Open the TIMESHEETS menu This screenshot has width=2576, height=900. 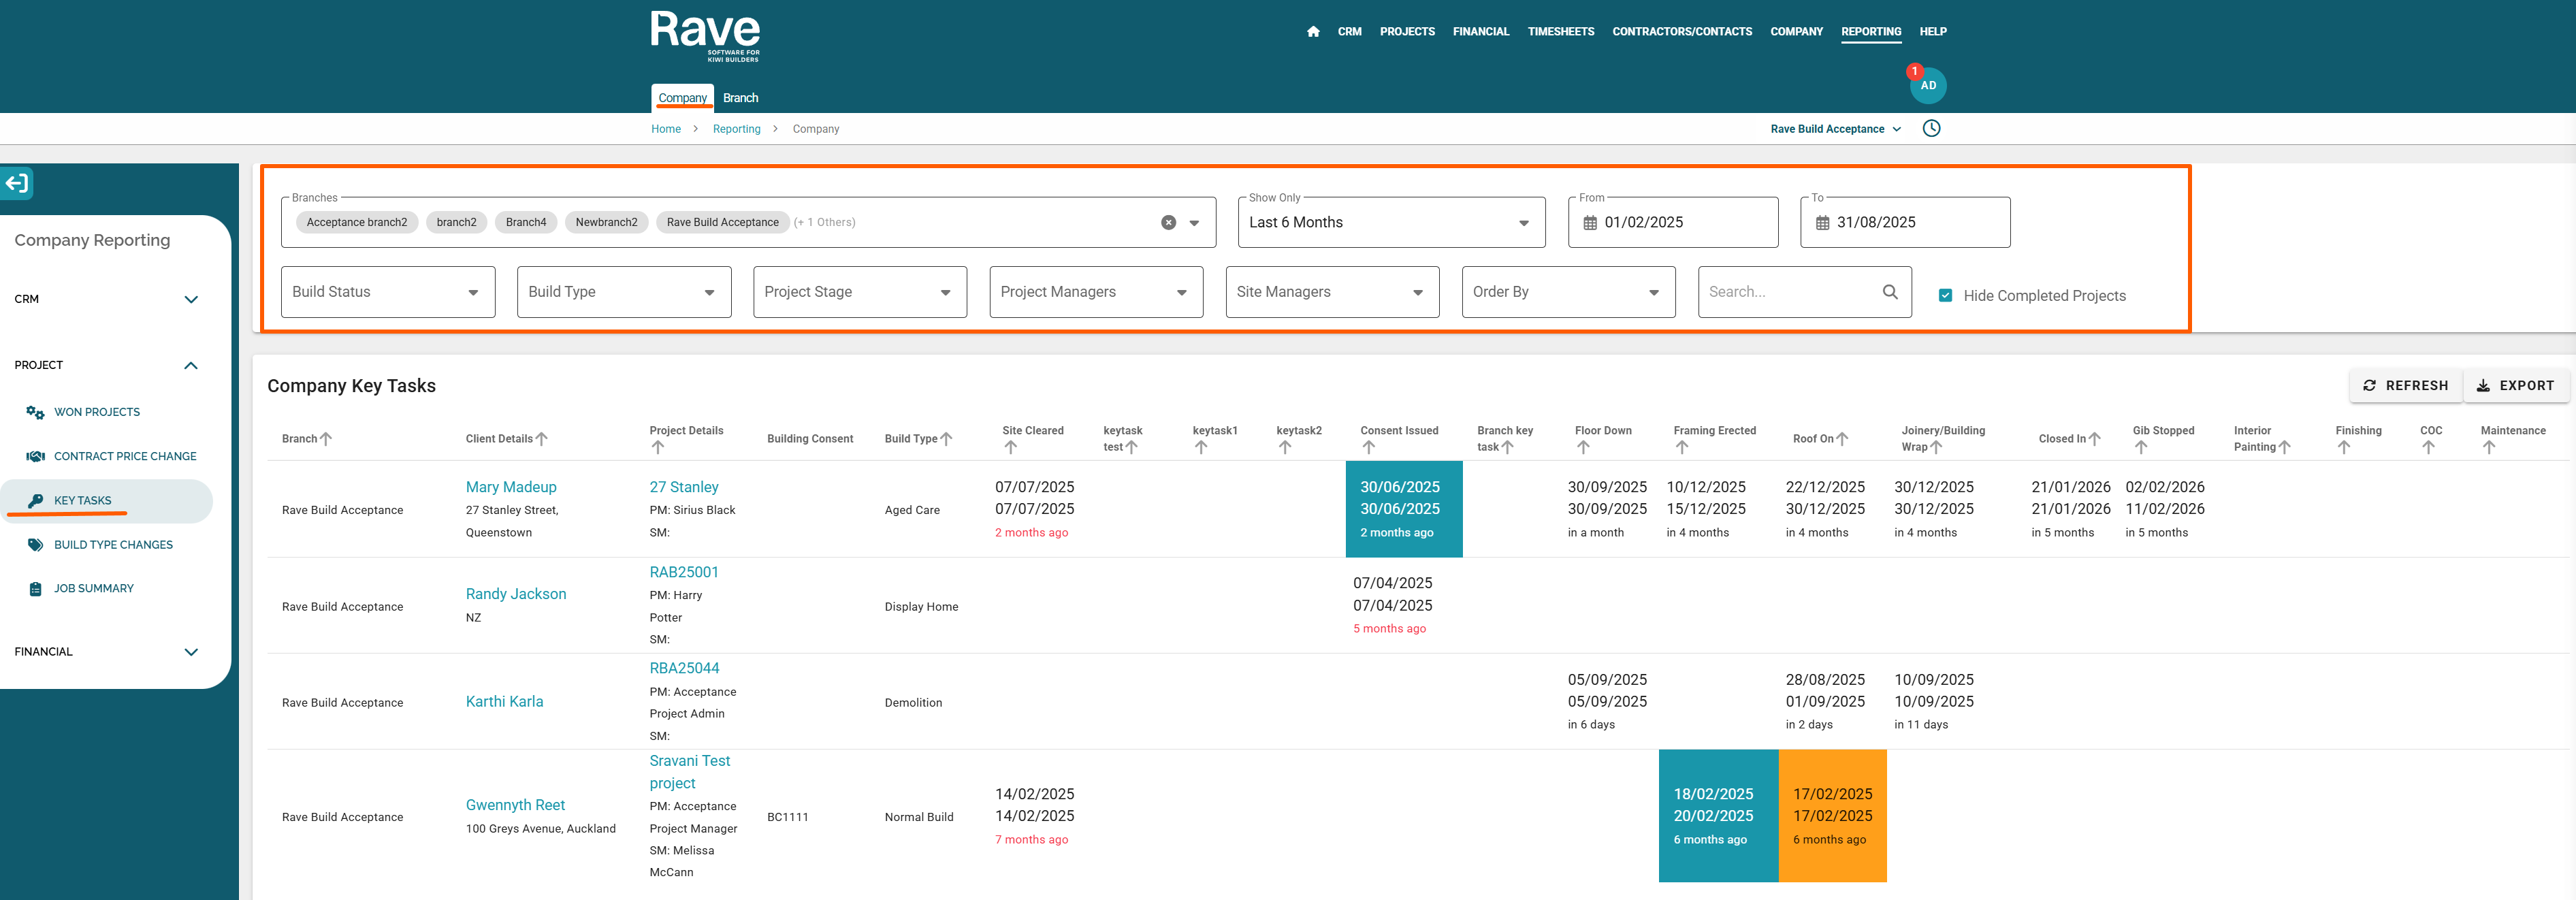(1560, 32)
